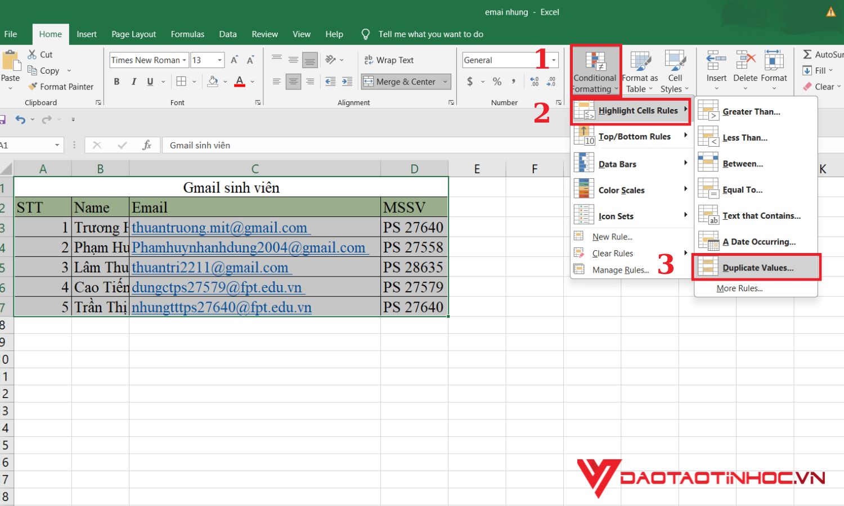This screenshot has height=506, width=844.
Task: Click the Select All corner triangle
Action: tap(7, 169)
